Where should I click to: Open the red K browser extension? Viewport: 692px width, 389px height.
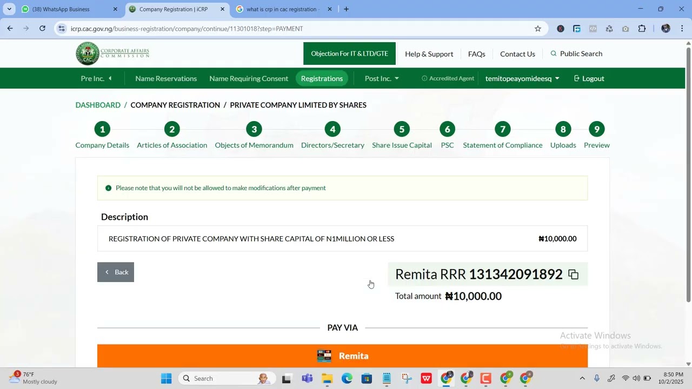pyautogui.click(x=561, y=29)
